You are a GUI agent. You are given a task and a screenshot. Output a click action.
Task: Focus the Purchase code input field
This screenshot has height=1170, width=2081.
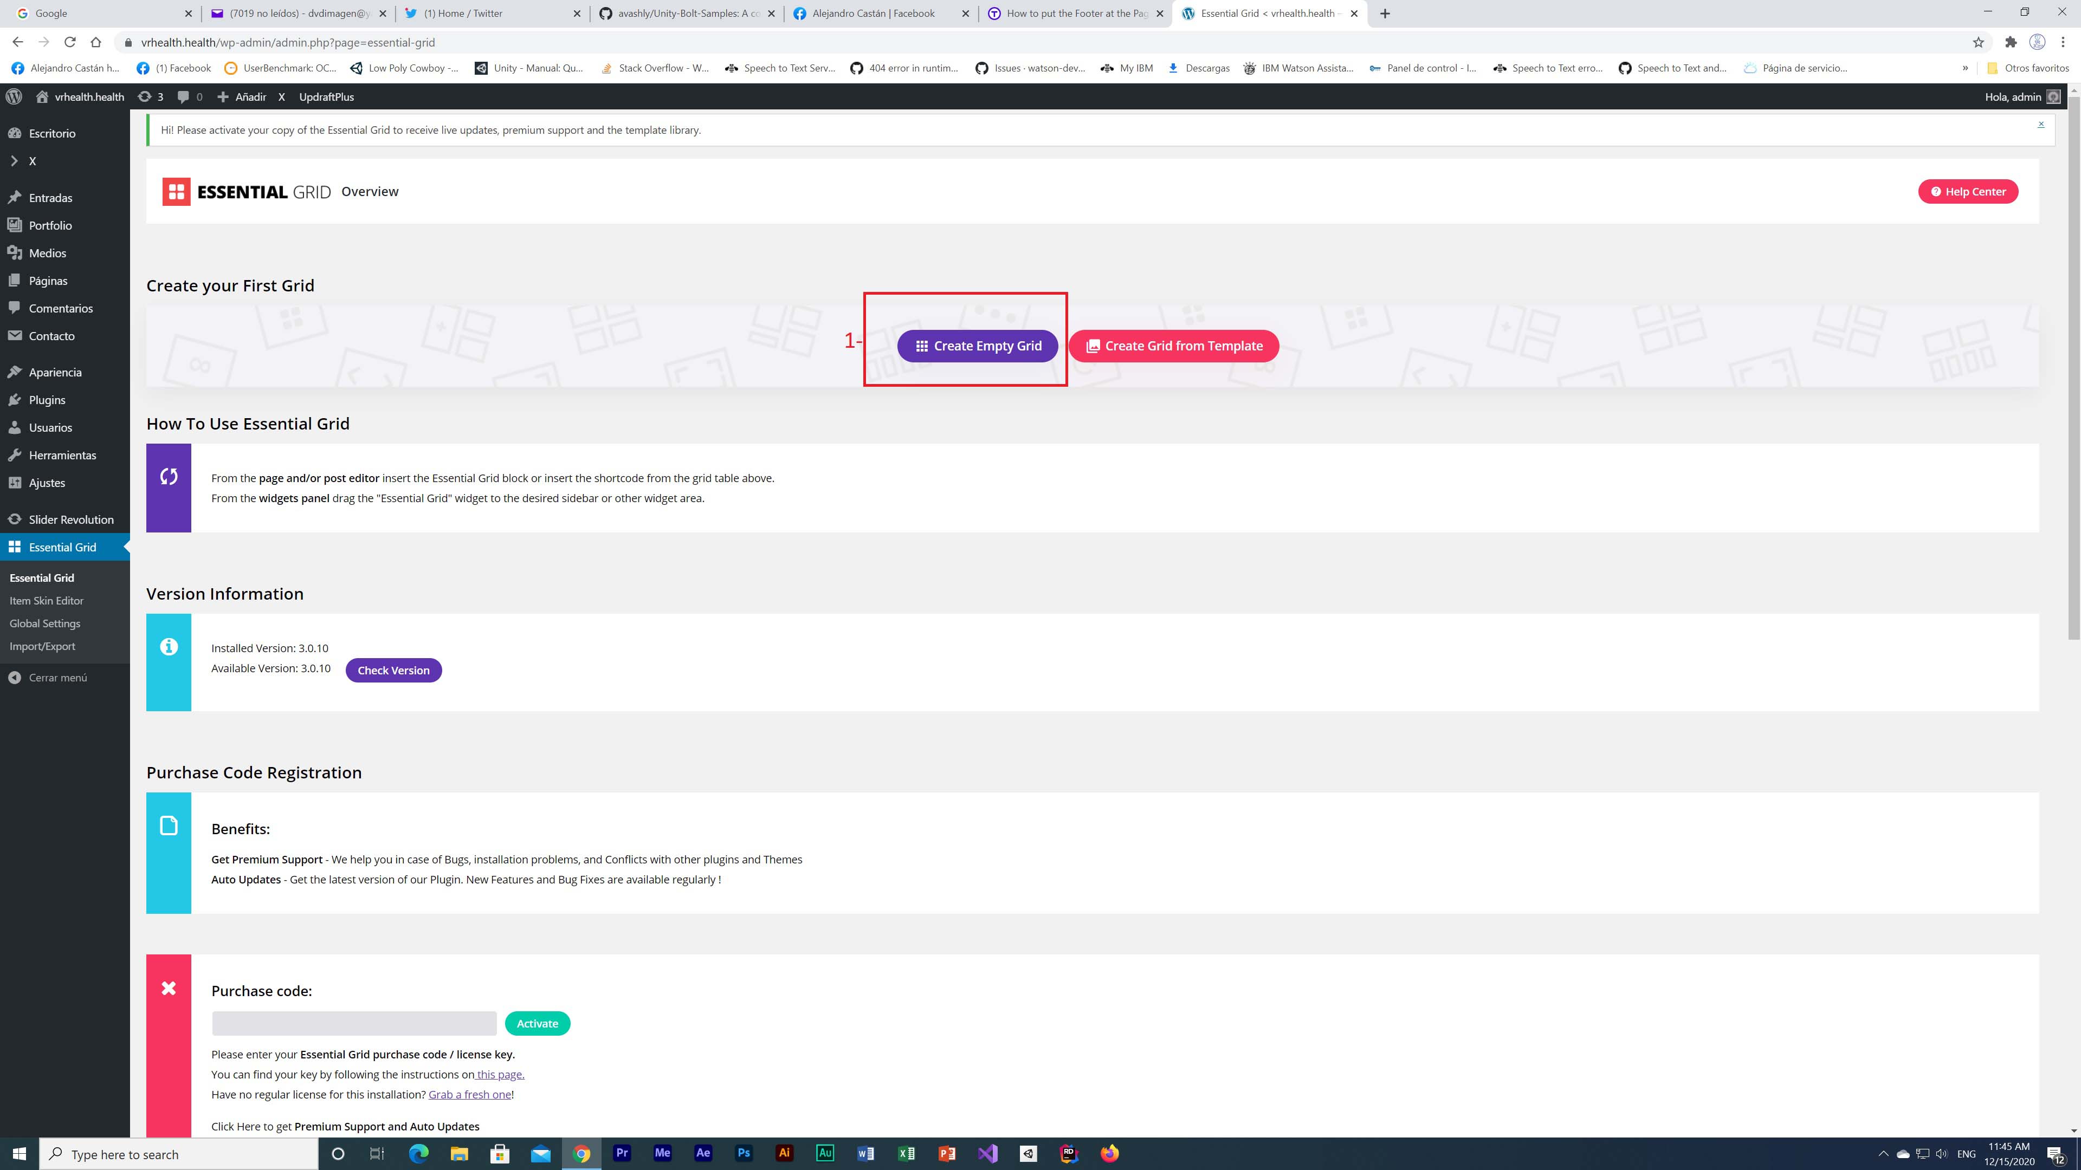coord(354,1024)
